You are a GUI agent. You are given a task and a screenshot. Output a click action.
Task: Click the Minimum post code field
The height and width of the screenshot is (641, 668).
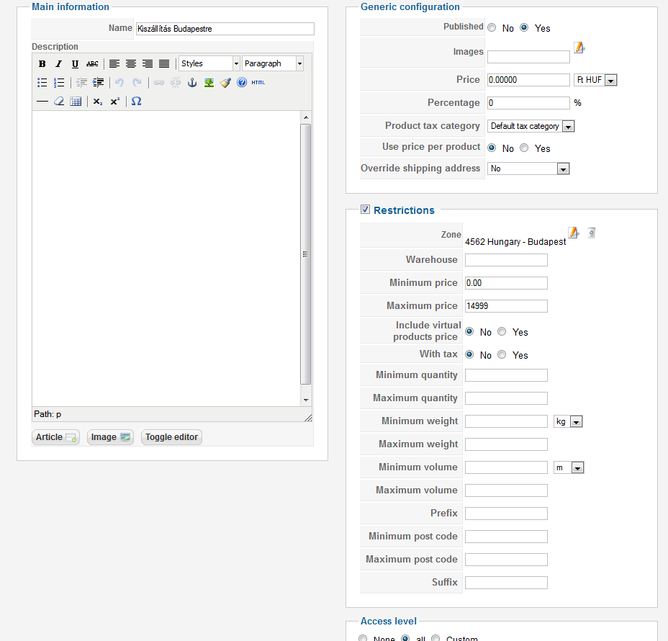(x=506, y=537)
